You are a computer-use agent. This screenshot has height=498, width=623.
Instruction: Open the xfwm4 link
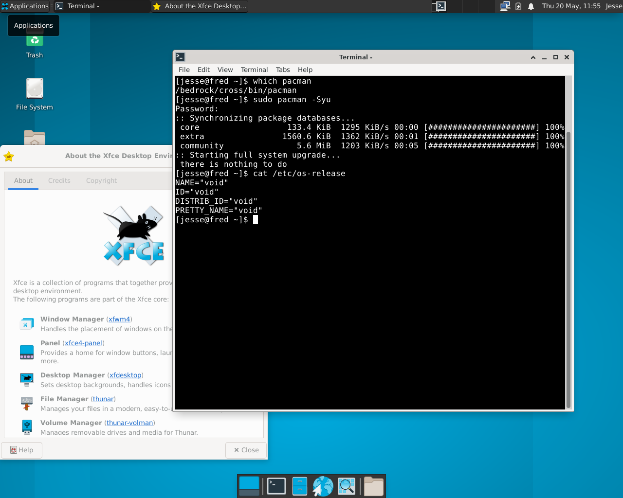(119, 319)
